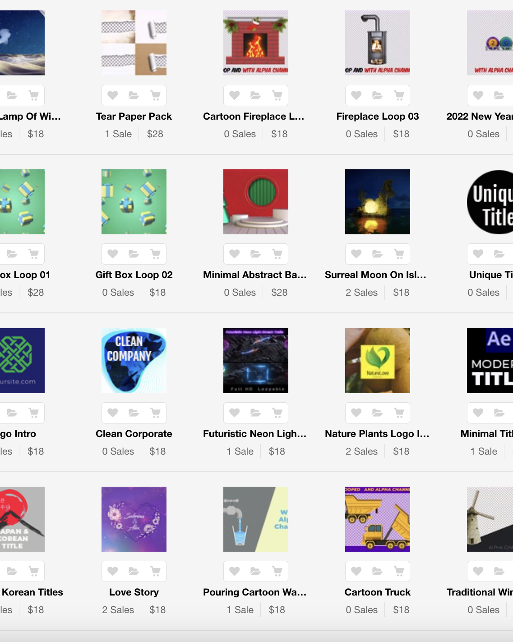Add Tear Paper Pack to cart

coord(156,95)
